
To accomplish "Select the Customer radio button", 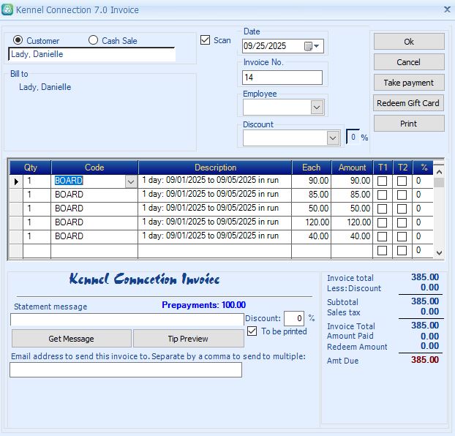I will click(18, 40).
